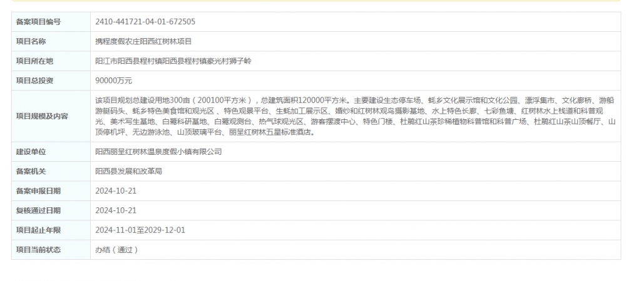626x281 pixels.
Task: Click the 复核通过日期 label cell
Action: coord(51,210)
